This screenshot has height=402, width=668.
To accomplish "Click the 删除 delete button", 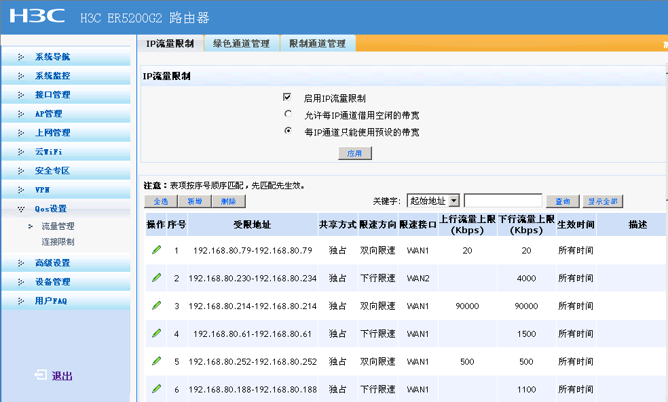I will [x=228, y=201].
